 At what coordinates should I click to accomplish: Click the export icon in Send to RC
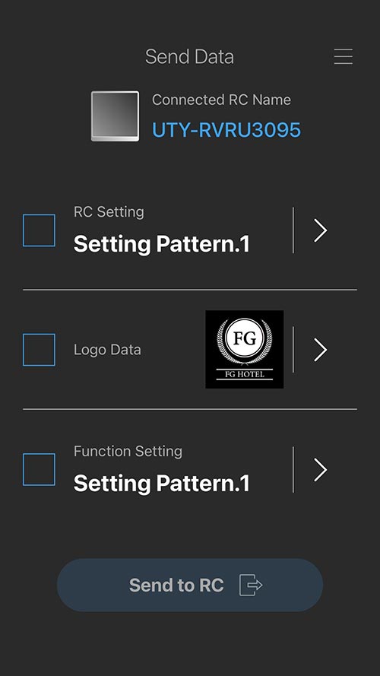click(251, 585)
